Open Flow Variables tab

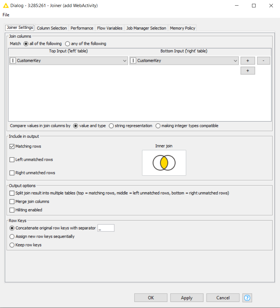pos(110,28)
